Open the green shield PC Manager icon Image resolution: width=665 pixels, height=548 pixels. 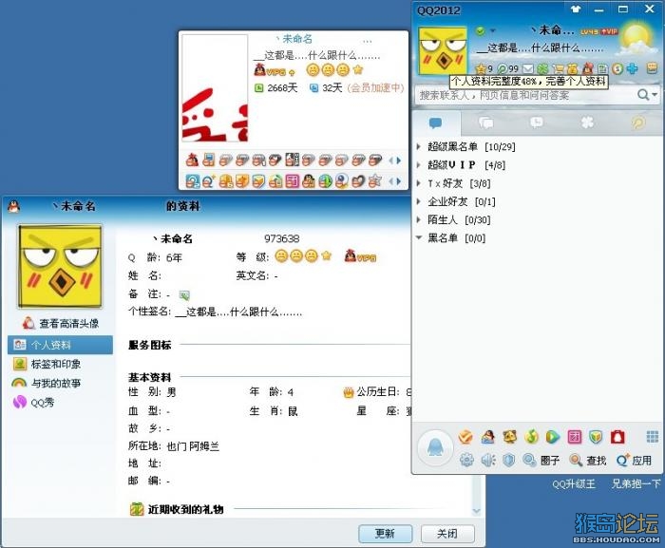click(596, 437)
